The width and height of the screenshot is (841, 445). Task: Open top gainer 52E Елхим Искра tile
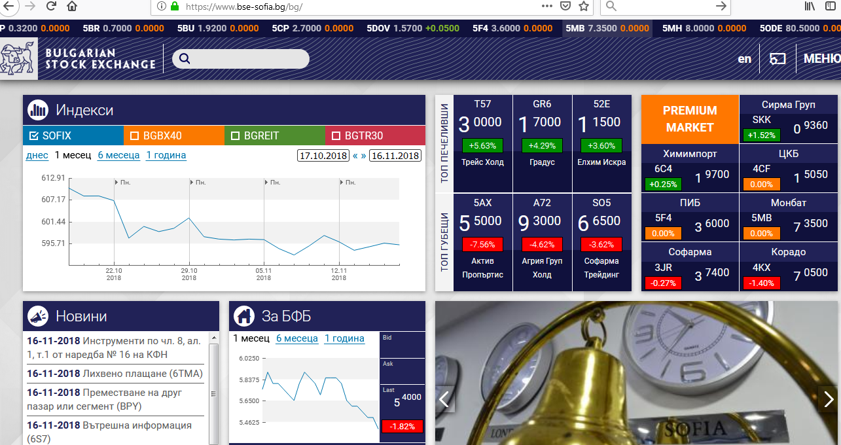(602, 143)
